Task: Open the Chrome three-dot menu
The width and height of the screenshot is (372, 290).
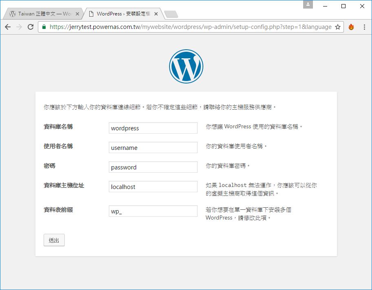Action: click(364, 27)
